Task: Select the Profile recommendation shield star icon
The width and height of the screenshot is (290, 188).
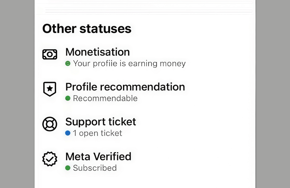Action: point(50,89)
